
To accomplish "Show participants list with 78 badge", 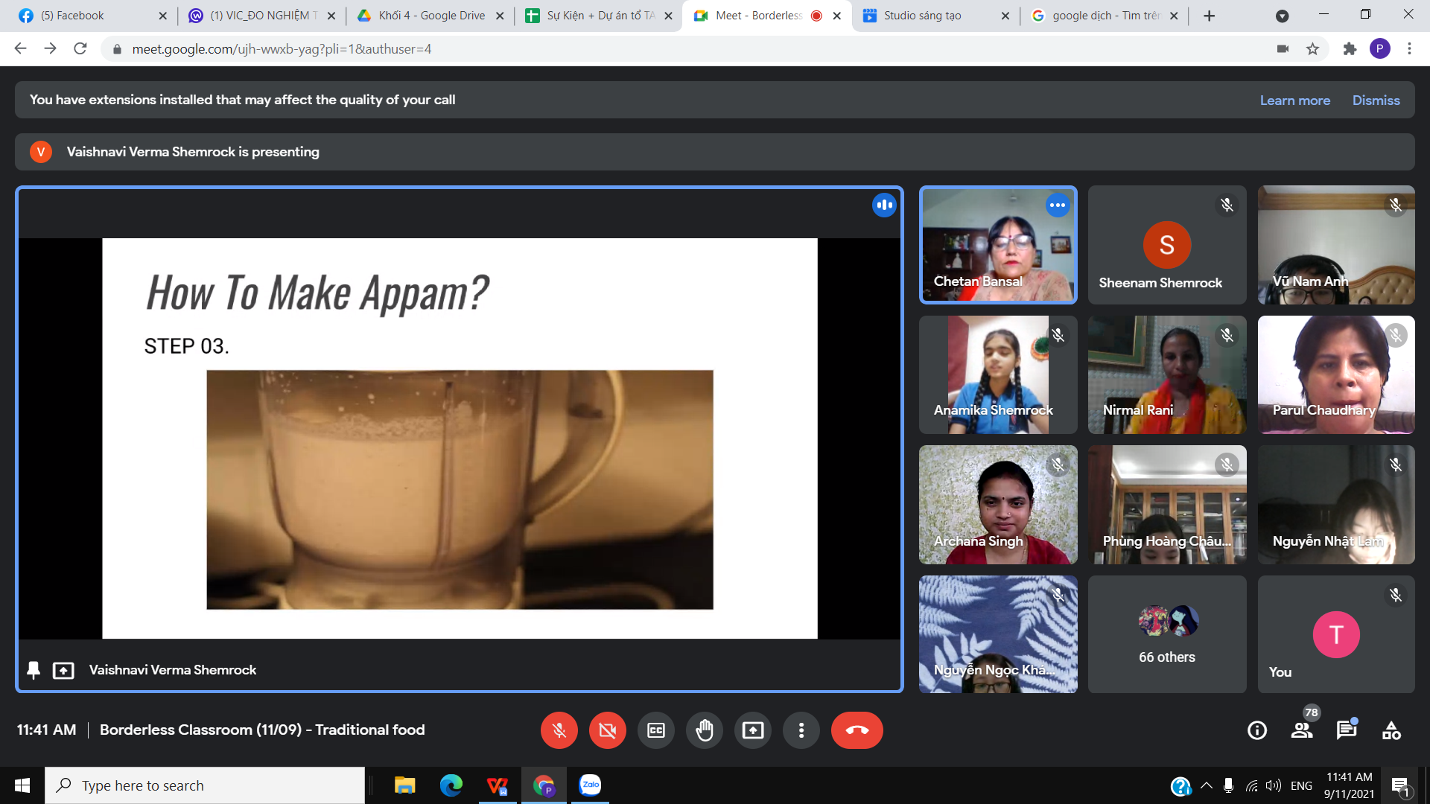I will click(1302, 730).
